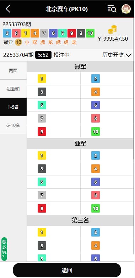Tap the back arrow icon
135x278 pixels.
(8, 9)
